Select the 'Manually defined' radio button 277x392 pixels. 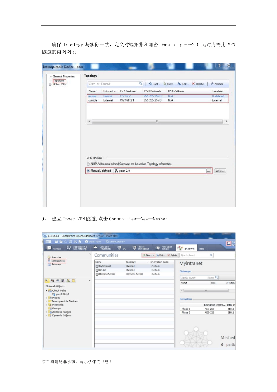(x=88, y=171)
